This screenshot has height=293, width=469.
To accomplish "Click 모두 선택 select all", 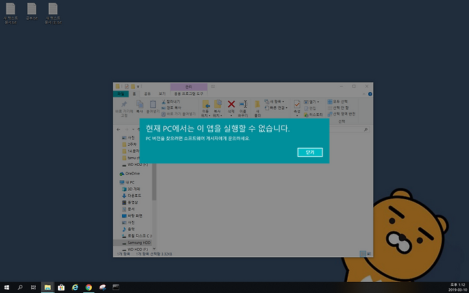I will click(x=337, y=102).
